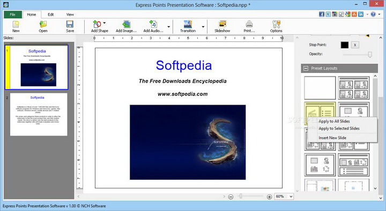Image resolution: width=386 pixels, height=211 pixels.
Task: Open the Transition dropdown arrow
Action: 203,27
